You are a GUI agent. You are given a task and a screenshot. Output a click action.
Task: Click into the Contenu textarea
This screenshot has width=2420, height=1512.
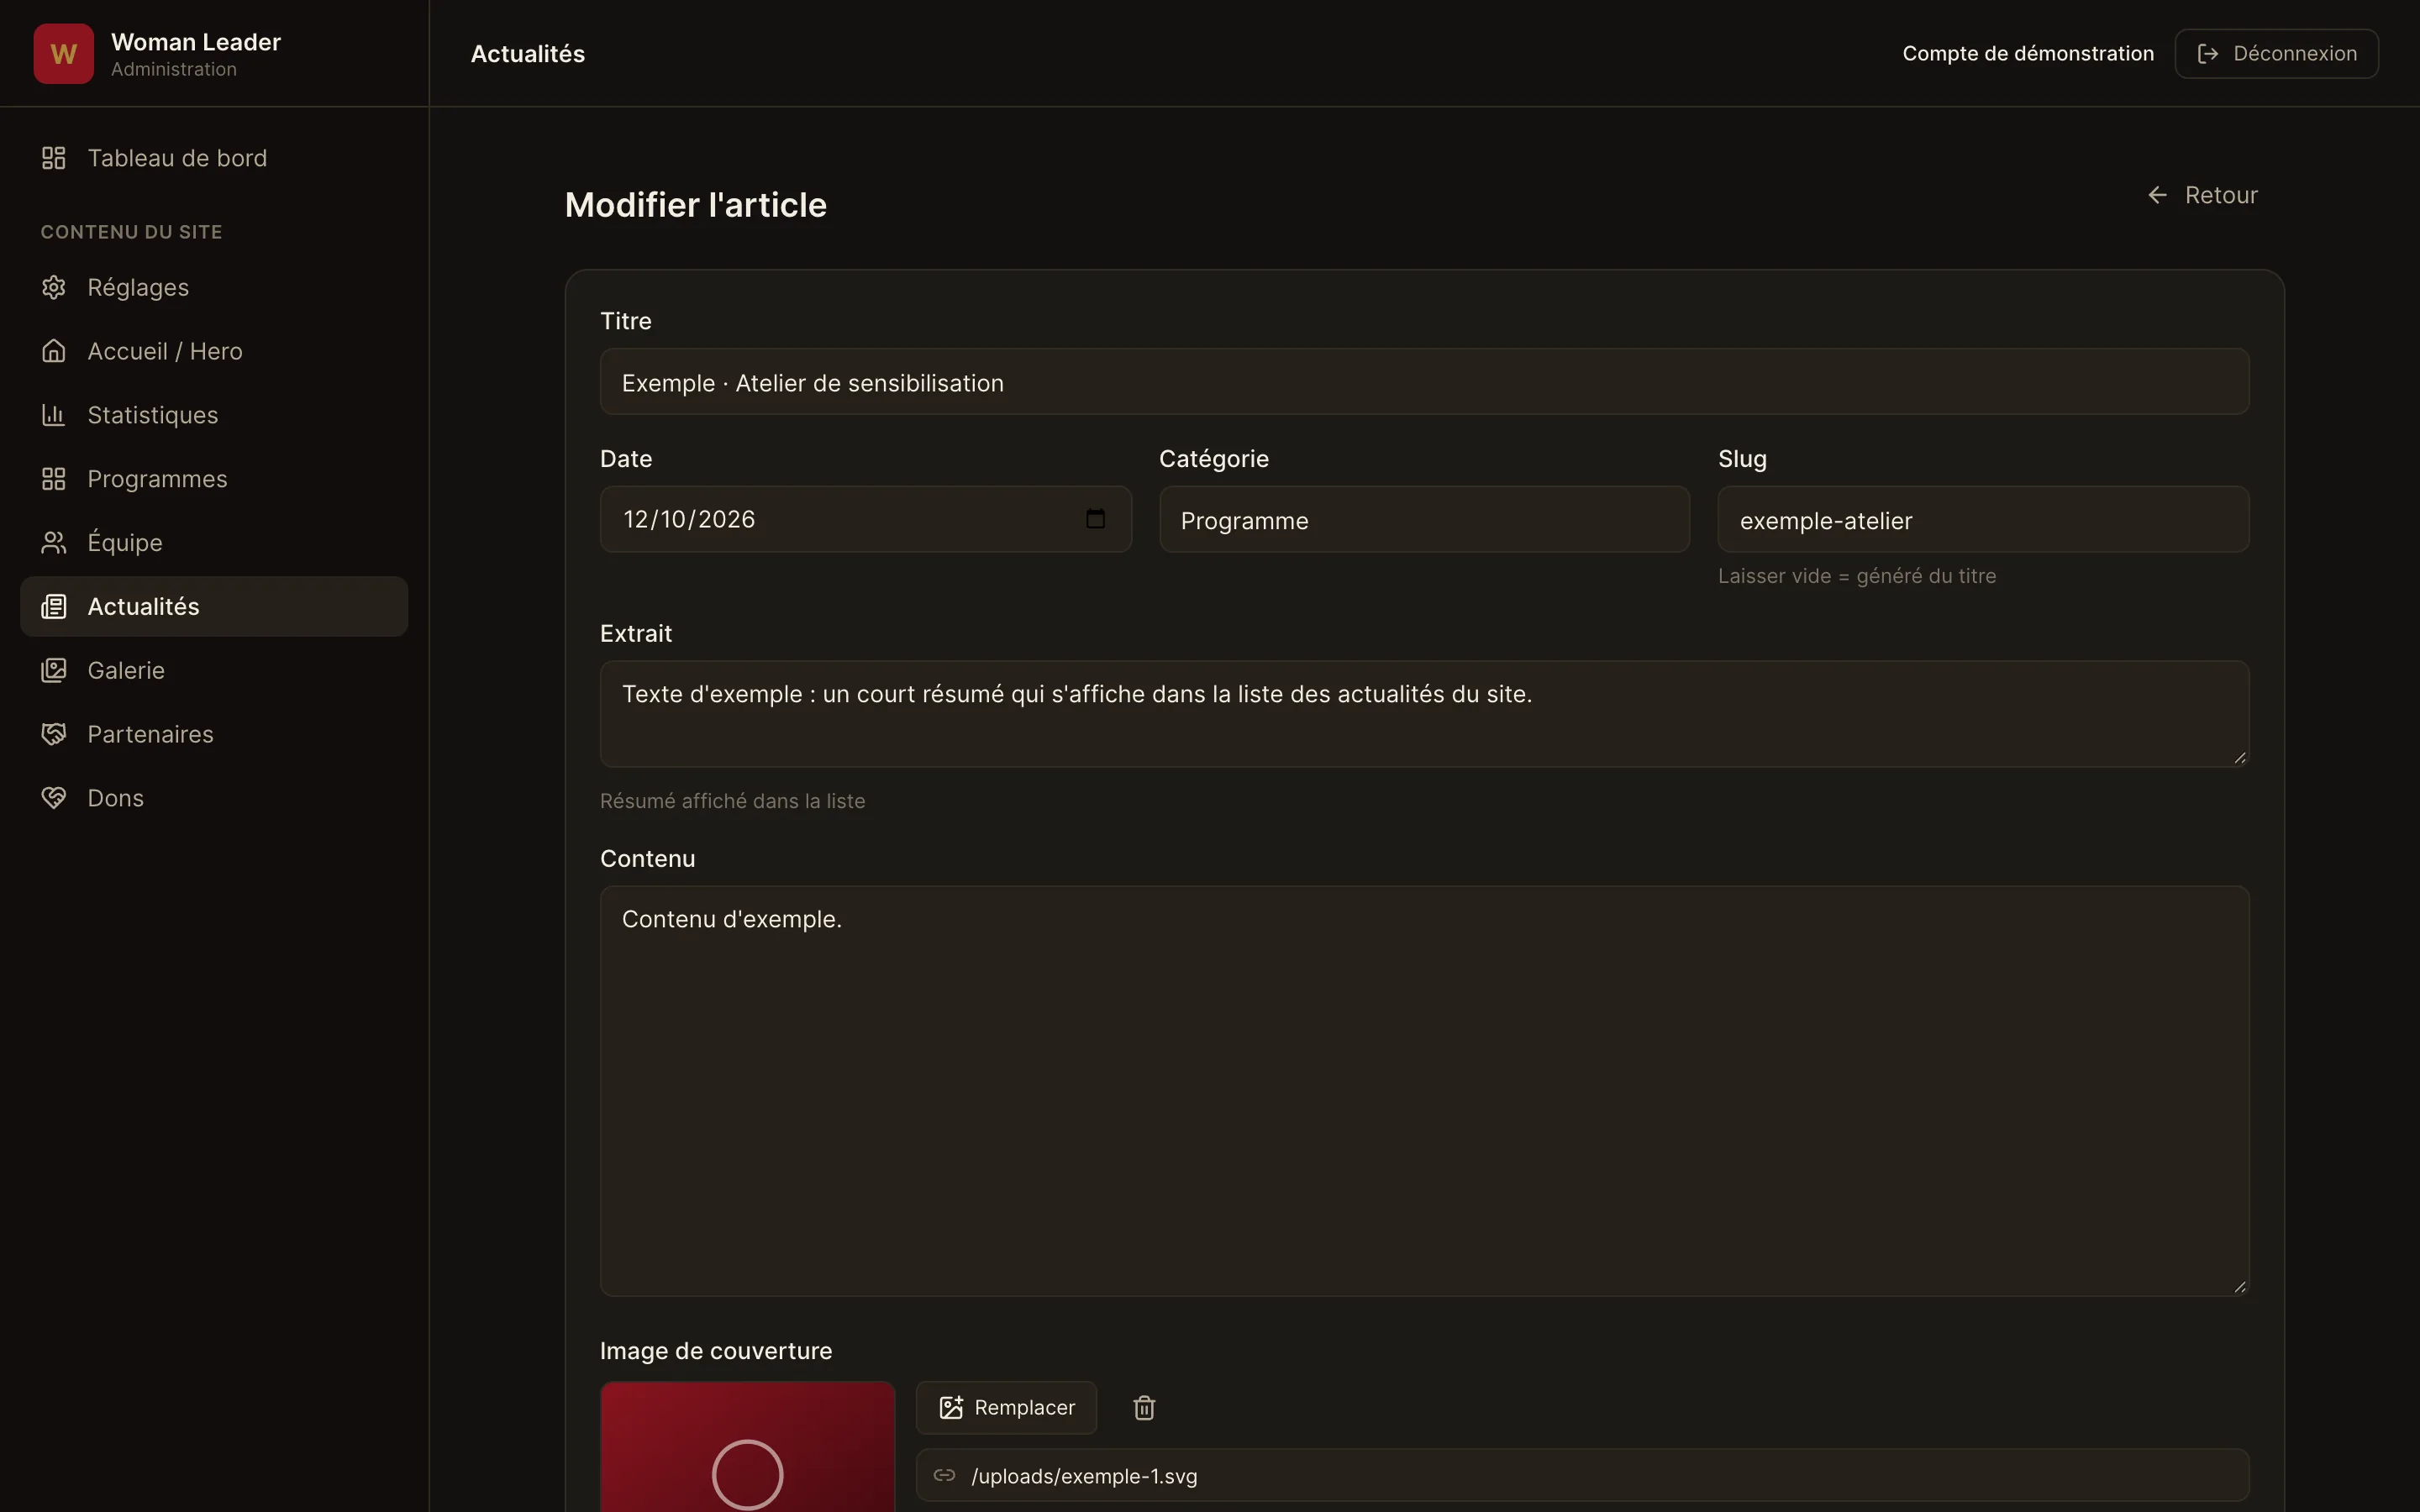(x=1424, y=1091)
